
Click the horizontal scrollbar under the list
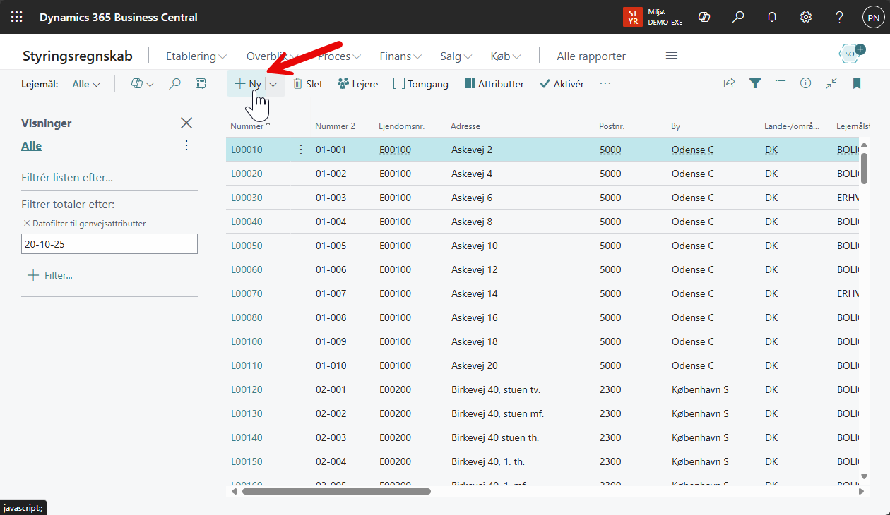[x=336, y=491]
